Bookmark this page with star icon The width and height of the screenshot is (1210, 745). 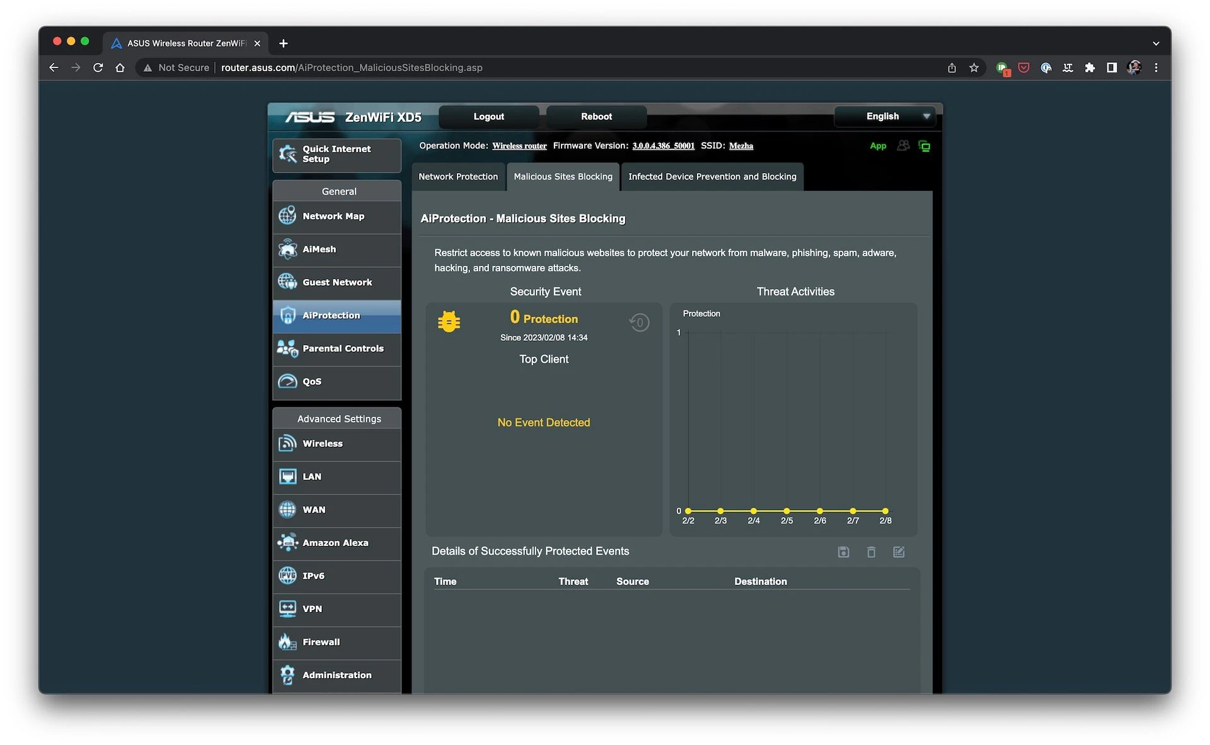pyautogui.click(x=974, y=67)
